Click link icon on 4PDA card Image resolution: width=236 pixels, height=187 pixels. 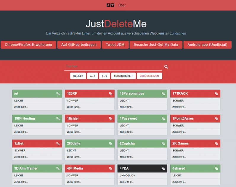pos(163,168)
